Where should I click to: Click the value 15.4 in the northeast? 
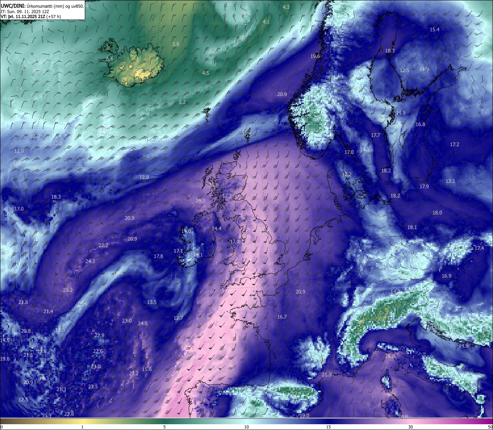click(x=434, y=30)
